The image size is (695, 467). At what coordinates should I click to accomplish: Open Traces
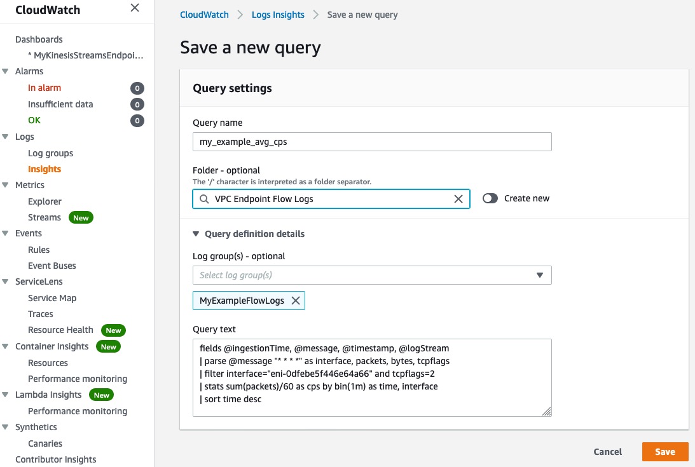coord(40,314)
